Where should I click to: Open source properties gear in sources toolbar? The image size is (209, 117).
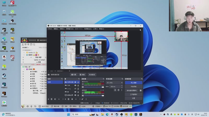point(72,99)
